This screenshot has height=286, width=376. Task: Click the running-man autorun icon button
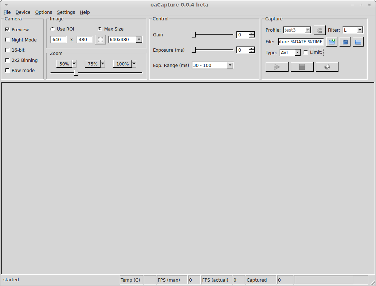point(327,67)
